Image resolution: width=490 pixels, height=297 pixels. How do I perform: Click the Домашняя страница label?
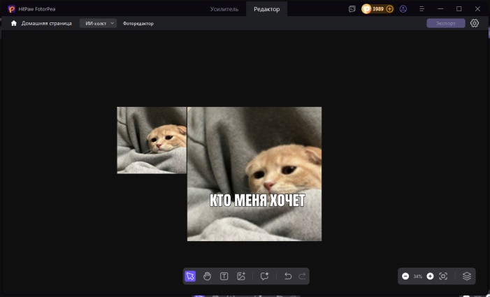47,24
